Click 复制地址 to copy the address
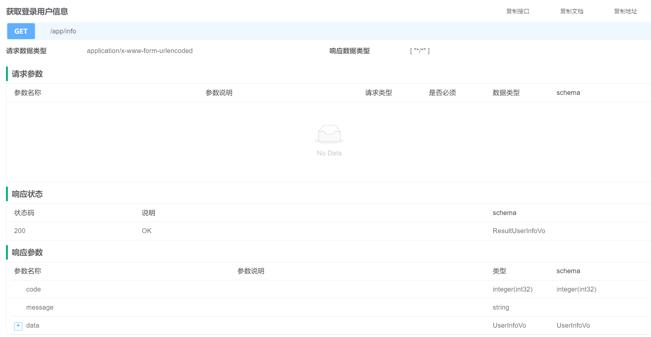 [x=626, y=11]
